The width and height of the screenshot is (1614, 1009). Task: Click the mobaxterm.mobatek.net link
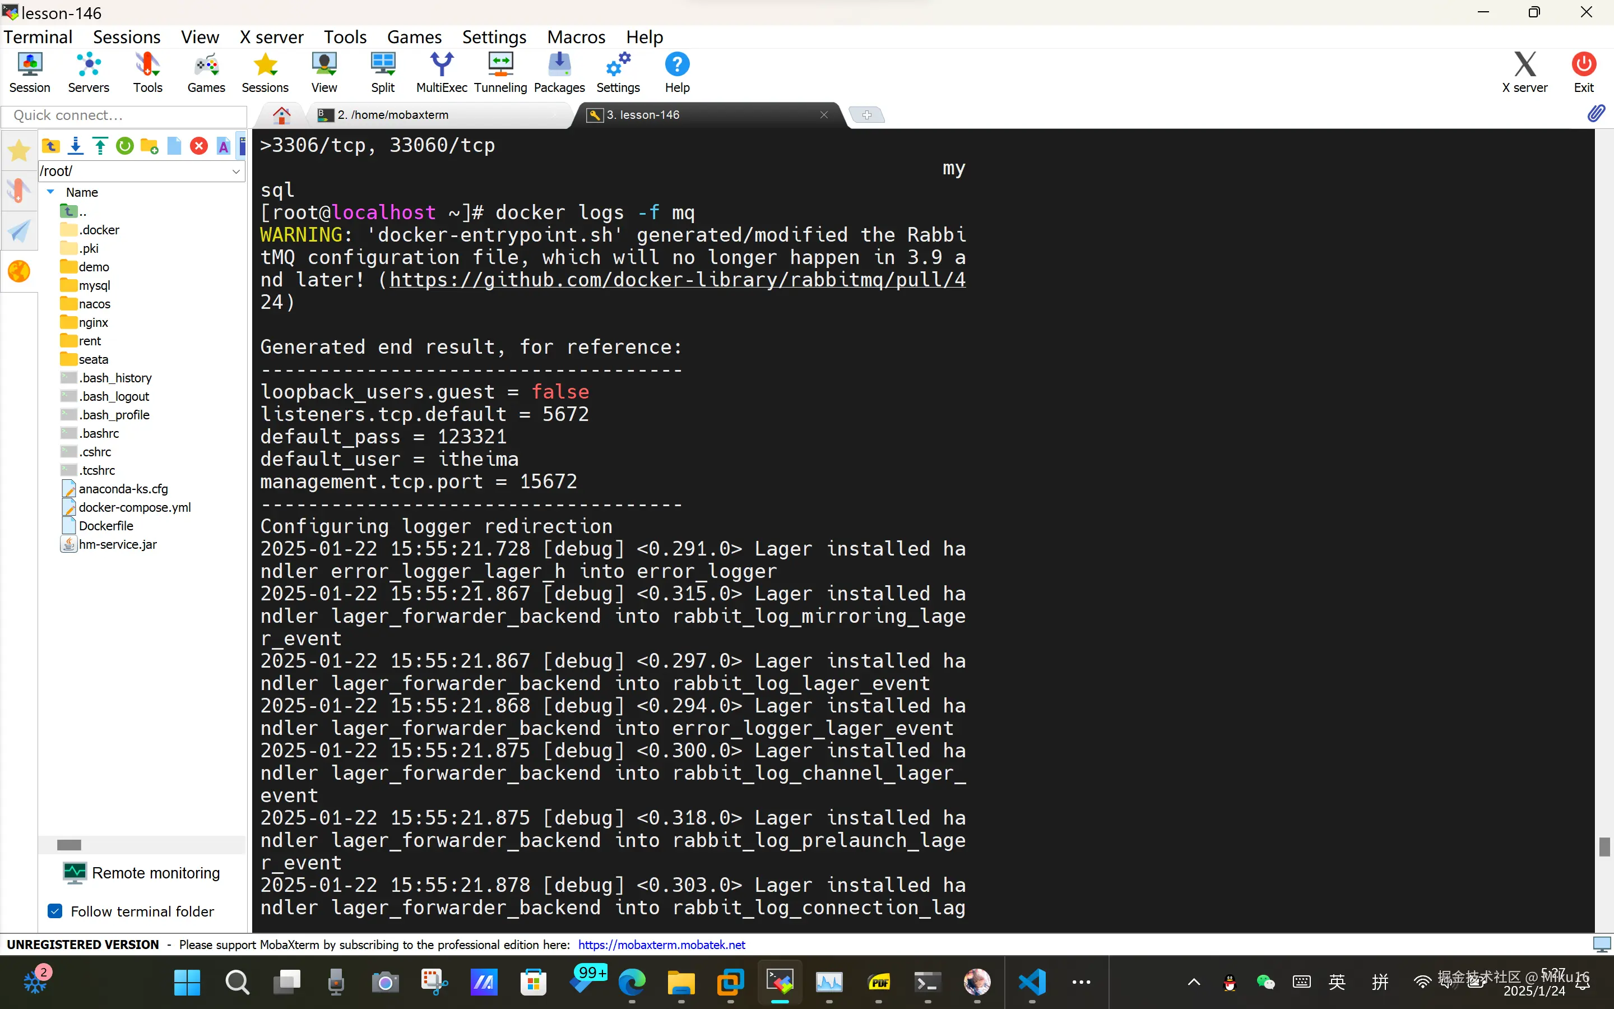[x=661, y=945]
